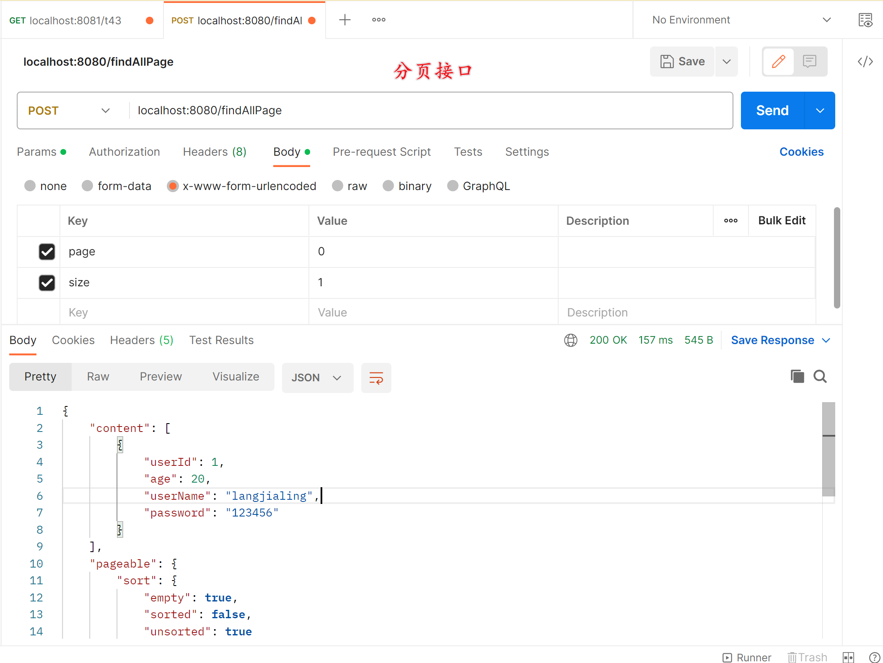Open the request Settings tab
This screenshot has height=663, width=883.
(x=527, y=152)
